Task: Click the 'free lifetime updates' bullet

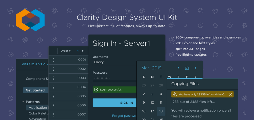Action: pos(191,55)
